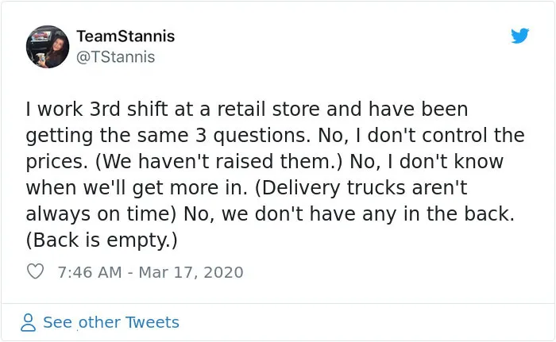Open the TeamStannis display name
Viewport: 556px width, 342px height.
[x=125, y=37]
